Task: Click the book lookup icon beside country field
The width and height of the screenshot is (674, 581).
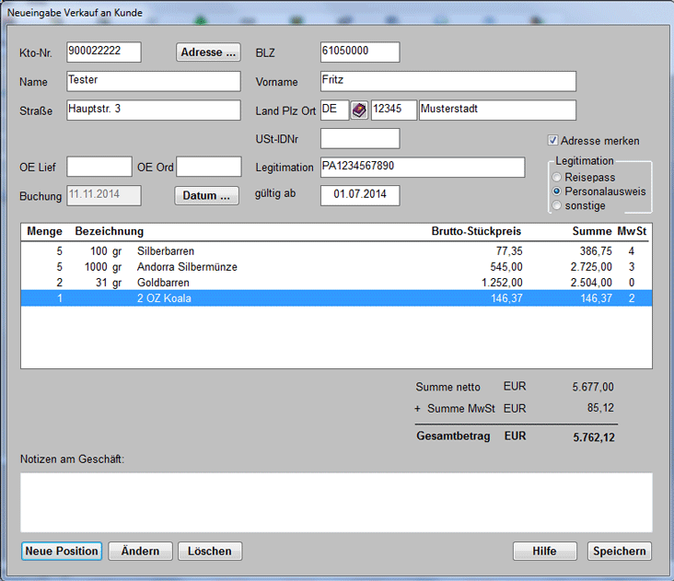Action: click(x=359, y=110)
